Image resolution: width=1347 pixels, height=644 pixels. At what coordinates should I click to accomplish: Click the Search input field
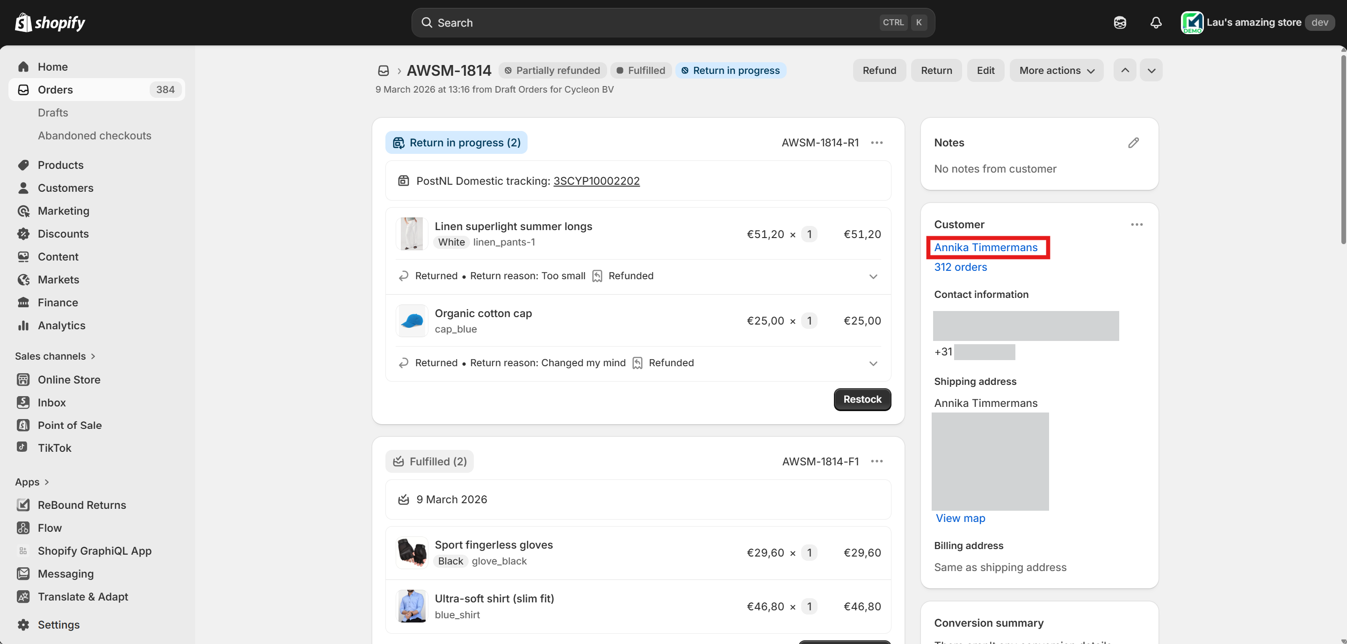654,22
